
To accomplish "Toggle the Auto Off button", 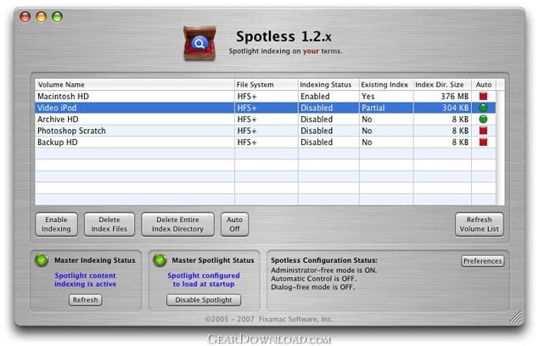I will 235,224.
